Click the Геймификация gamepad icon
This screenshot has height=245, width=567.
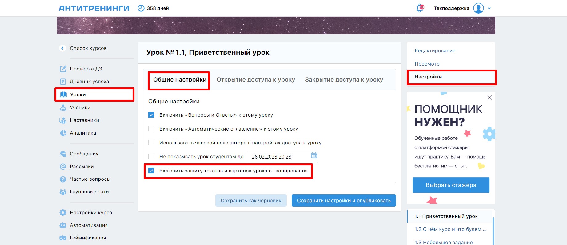tap(63, 238)
